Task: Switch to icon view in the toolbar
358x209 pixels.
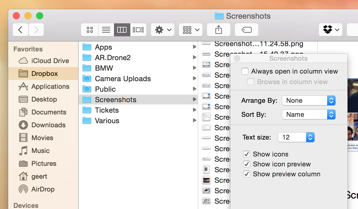Action: pyautogui.click(x=90, y=30)
